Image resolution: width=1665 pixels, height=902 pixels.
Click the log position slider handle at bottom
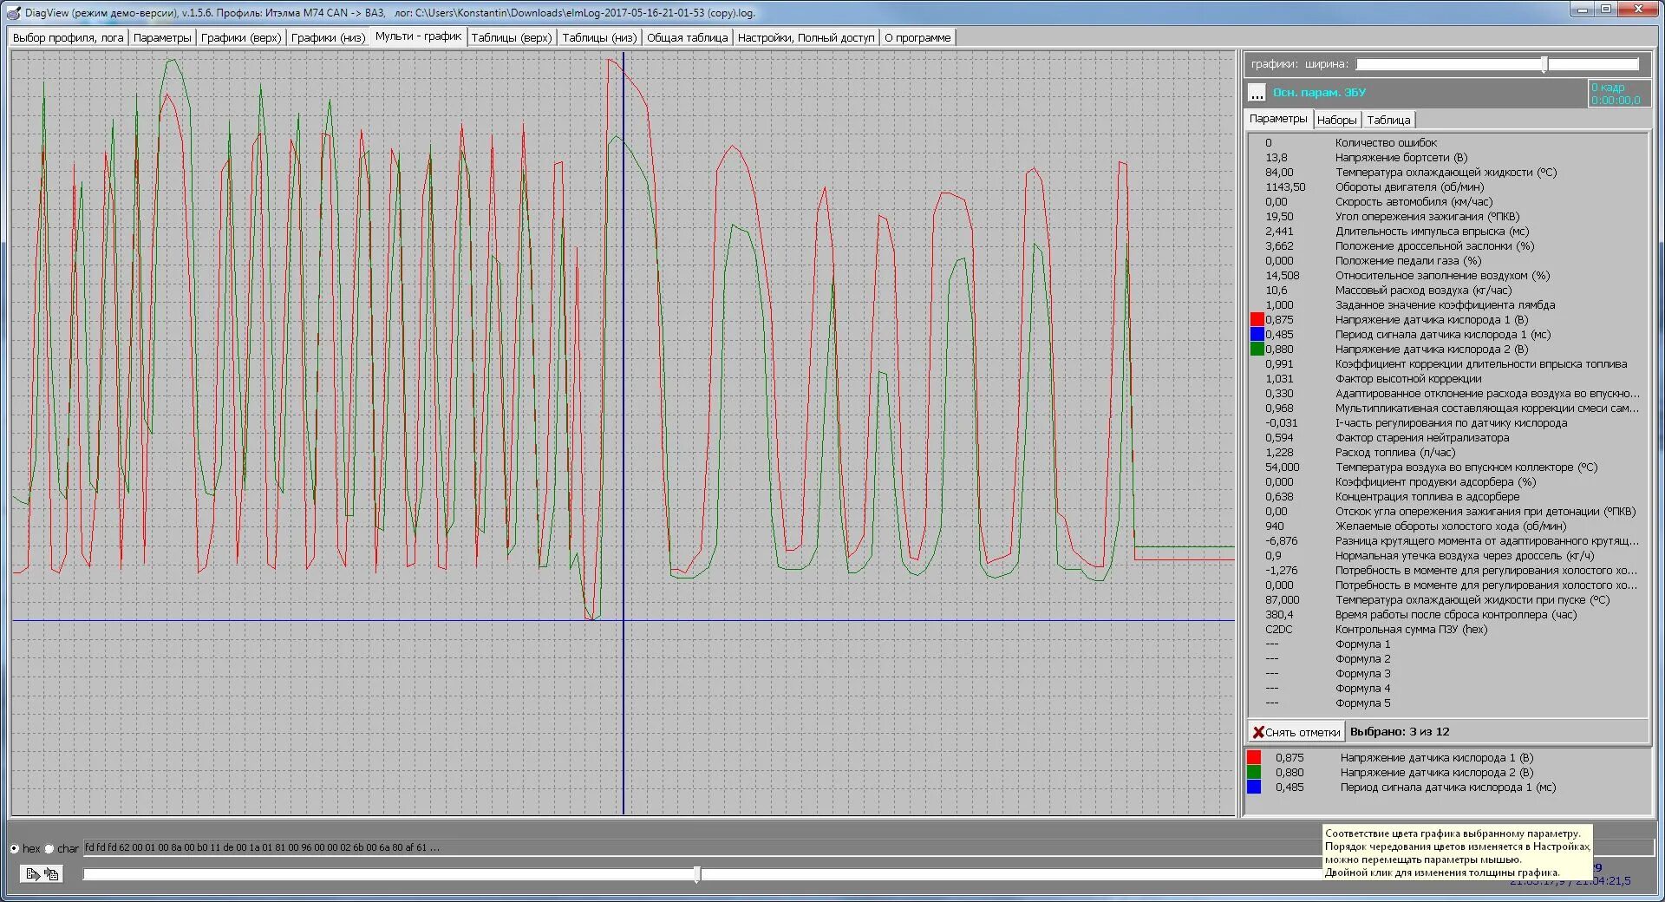[x=697, y=874]
